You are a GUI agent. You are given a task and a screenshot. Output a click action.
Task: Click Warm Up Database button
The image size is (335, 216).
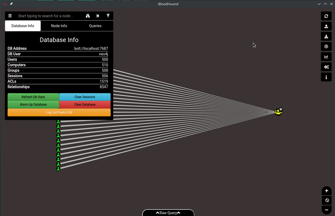coord(33,104)
